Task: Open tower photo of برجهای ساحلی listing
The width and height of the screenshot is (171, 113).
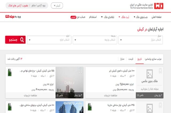Action: pos(69,107)
